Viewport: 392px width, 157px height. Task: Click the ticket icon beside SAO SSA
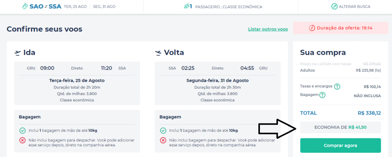[x=25, y=6]
